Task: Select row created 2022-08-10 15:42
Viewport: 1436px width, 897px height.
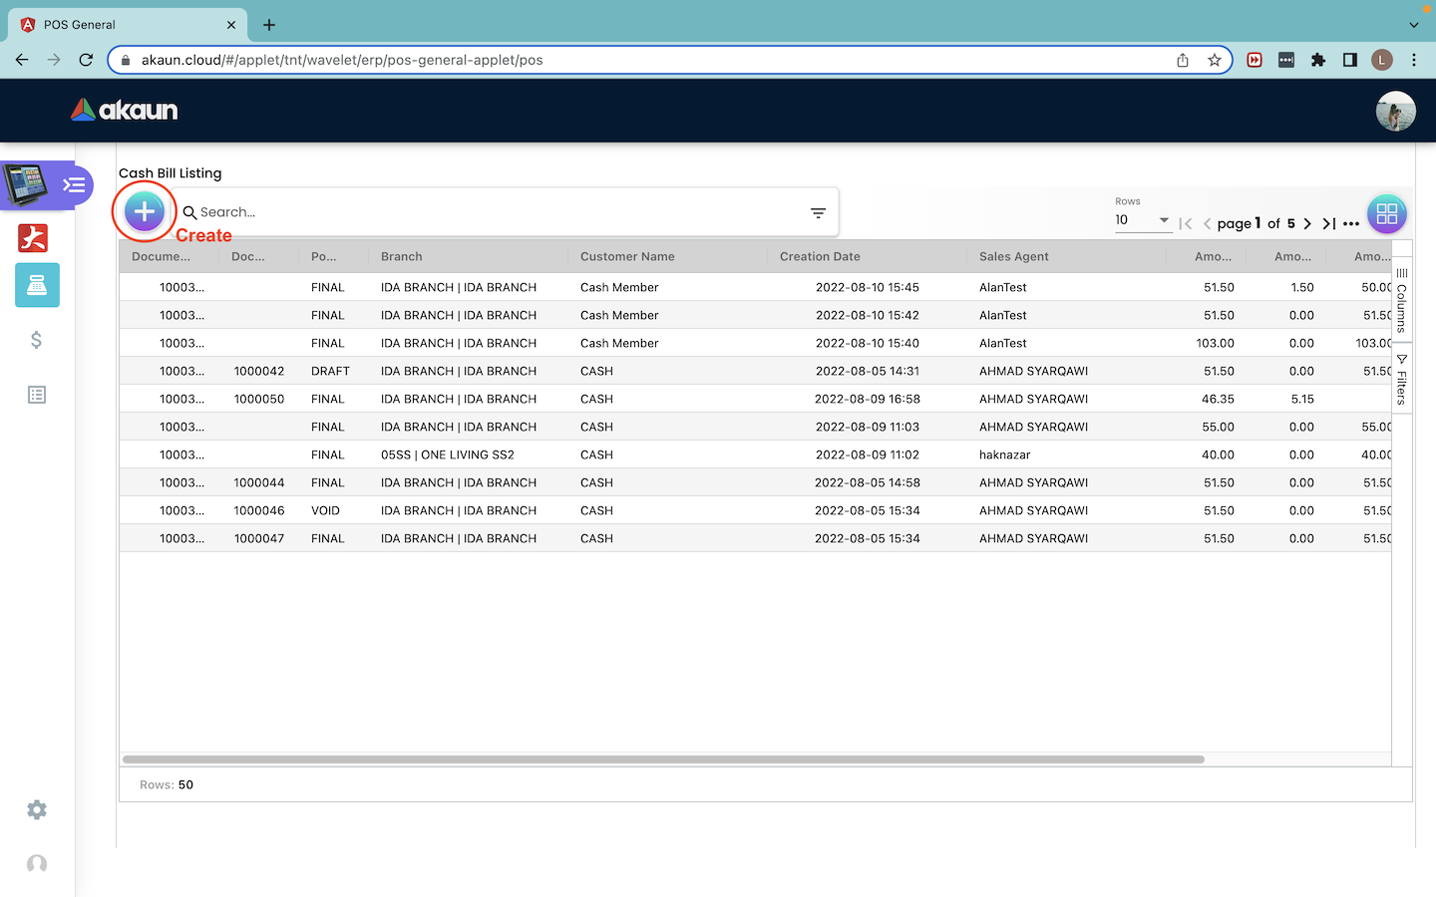Action: click(756, 315)
